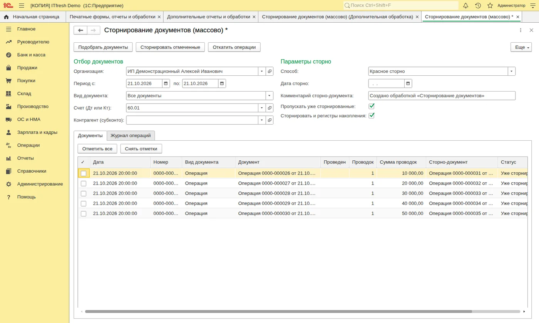Open Банк и касса section
Viewport: 539px width, 323px height.
[x=31, y=55]
